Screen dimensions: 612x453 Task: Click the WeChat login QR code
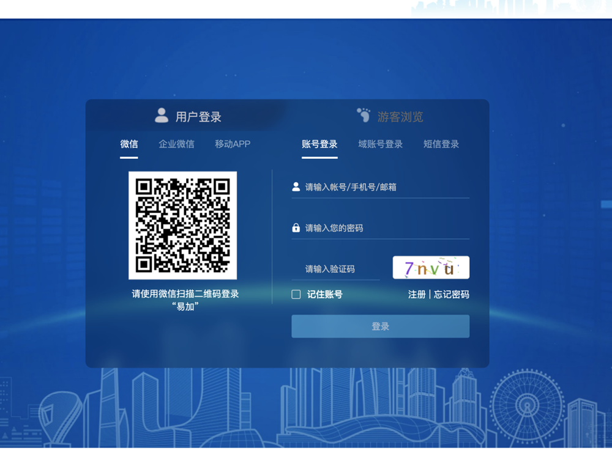[x=182, y=225]
